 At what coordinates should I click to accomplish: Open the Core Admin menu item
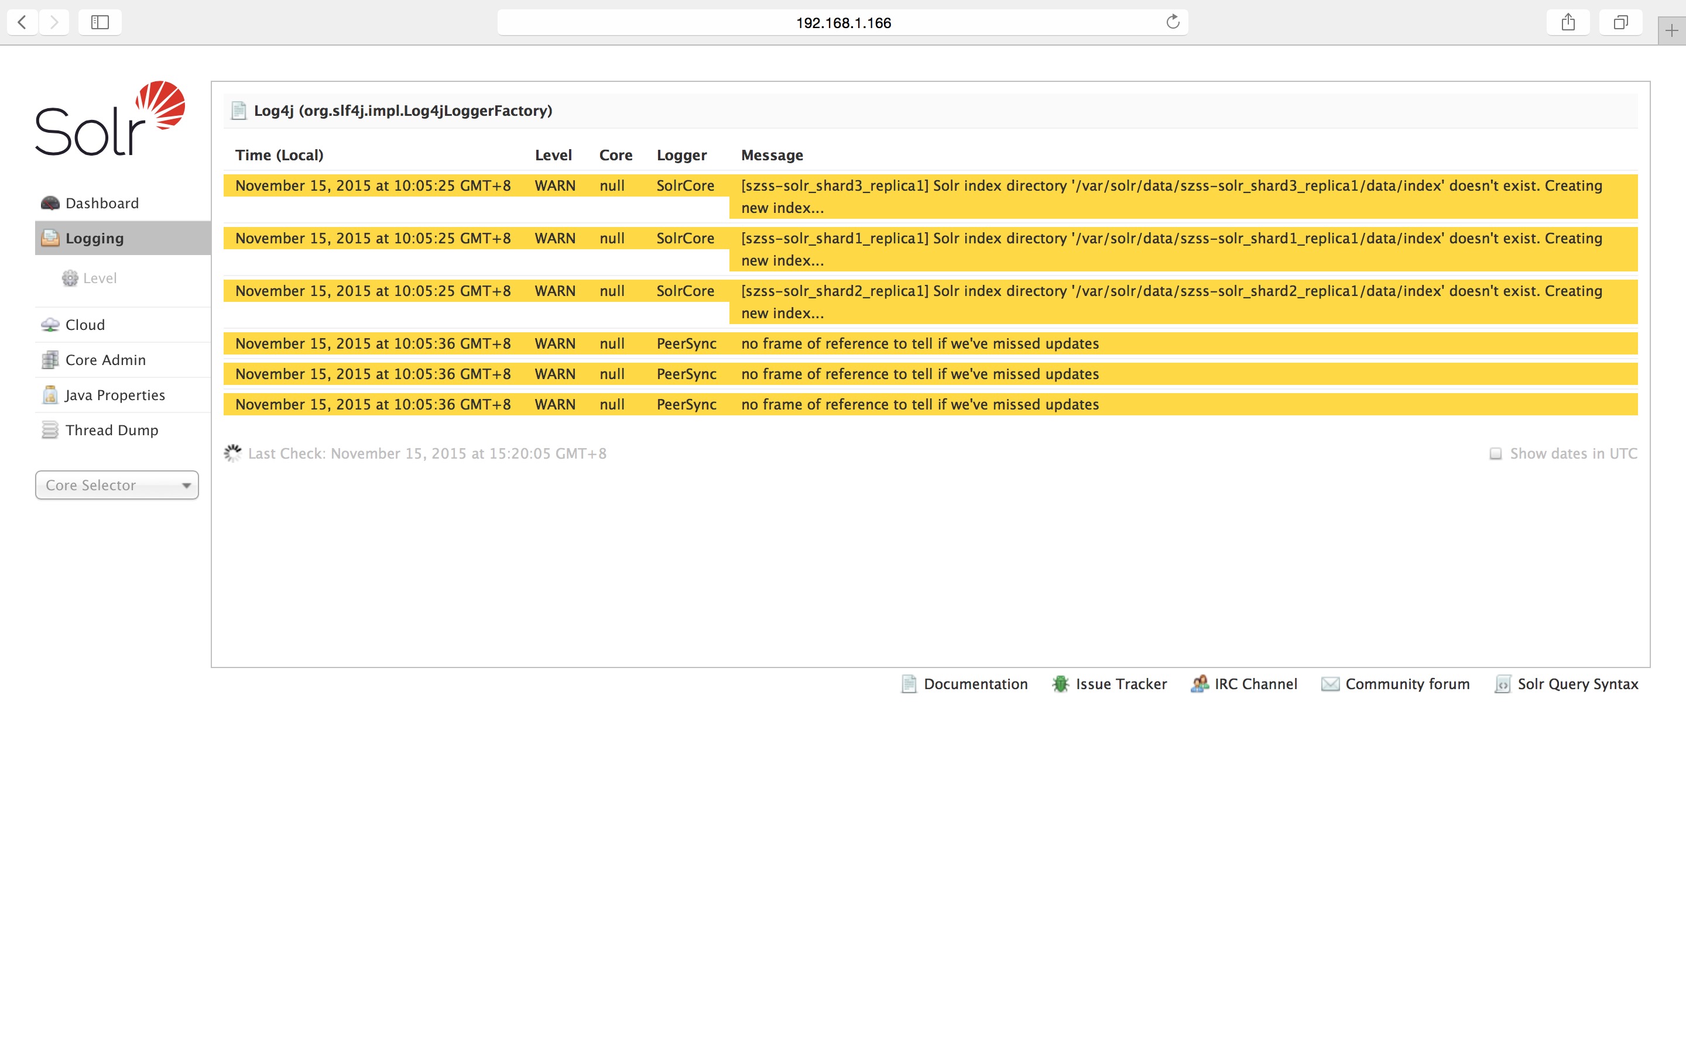pyautogui.click(x=122, y=360)
